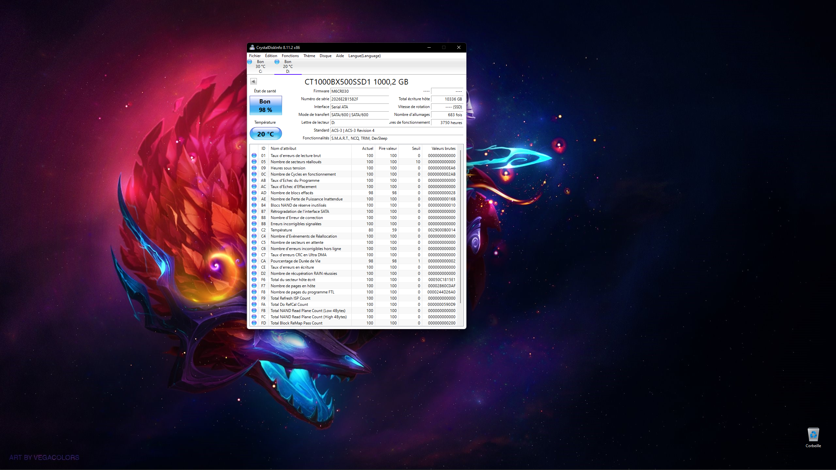Click the Pire valeur column header

387,148
